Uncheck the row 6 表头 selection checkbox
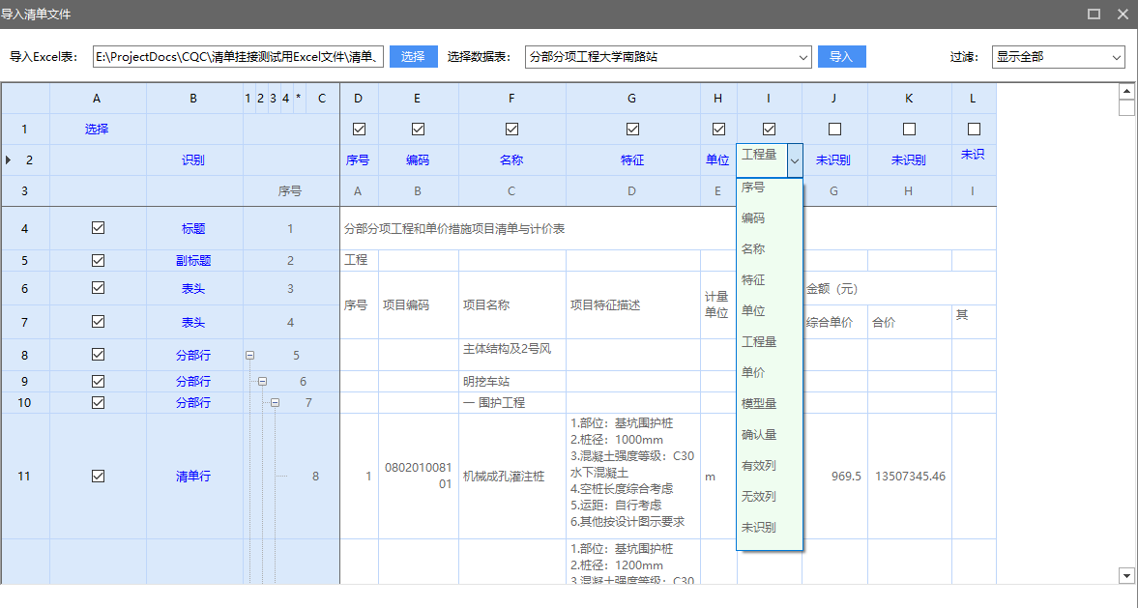The image size is (1138, 608). click(98, 287)
